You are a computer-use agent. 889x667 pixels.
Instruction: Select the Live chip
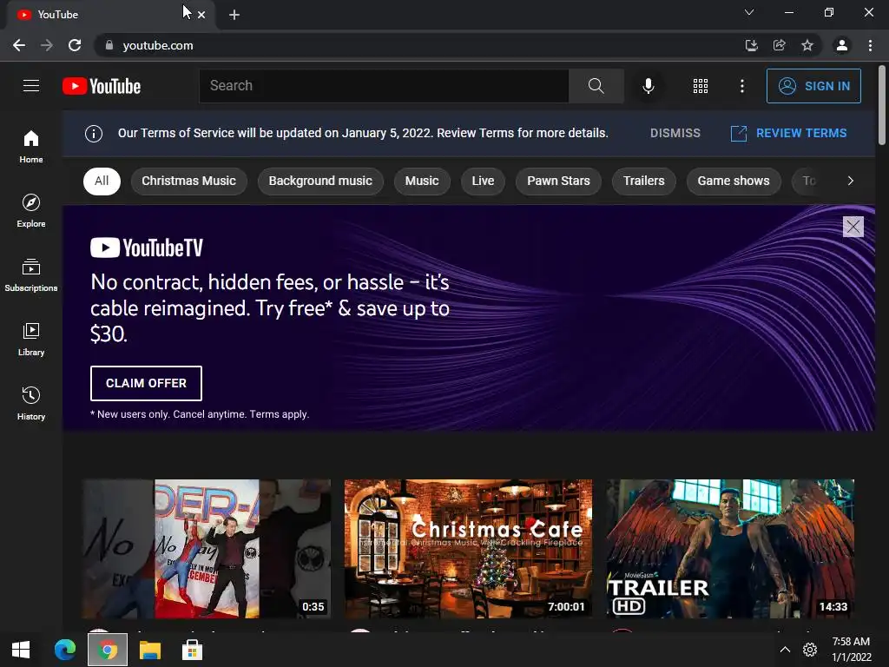click(x=483, y=181)
